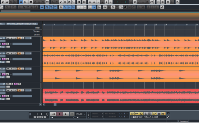Open the 1&2 output selector on red-waveform track
Screen dimensions: 199x123
2,99
